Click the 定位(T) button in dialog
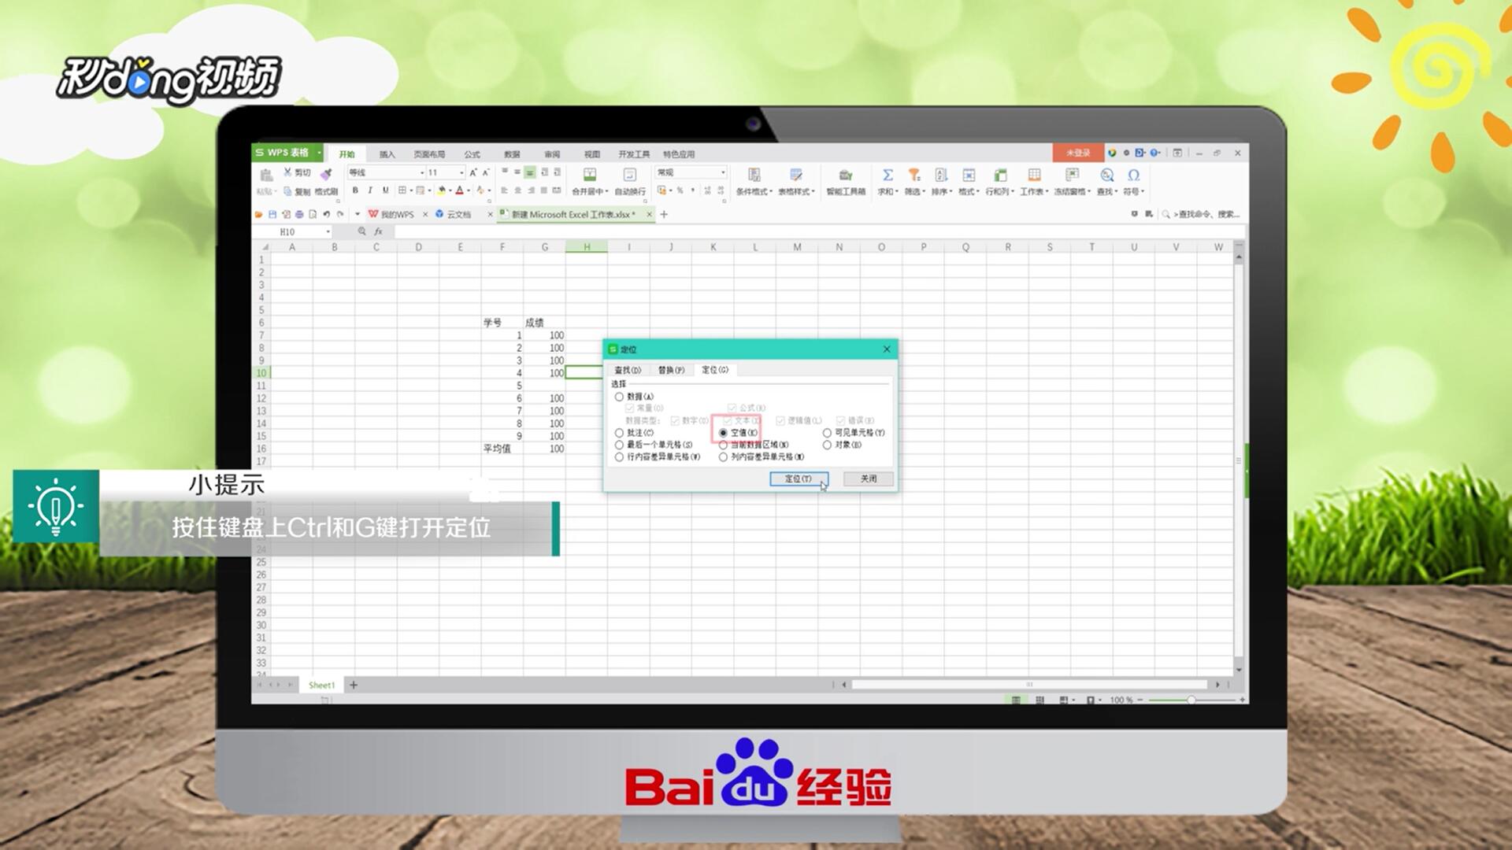The width and height of the screenshot is (1512, 850). 799,479
